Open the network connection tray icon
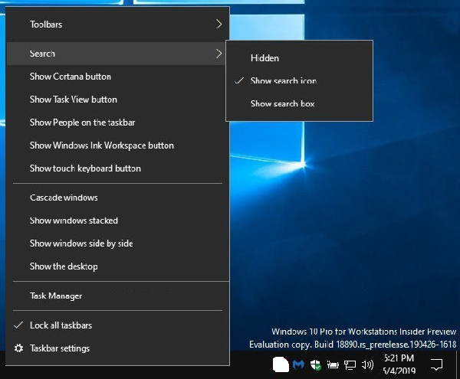 pyautogui.click(x=350, y=365)
